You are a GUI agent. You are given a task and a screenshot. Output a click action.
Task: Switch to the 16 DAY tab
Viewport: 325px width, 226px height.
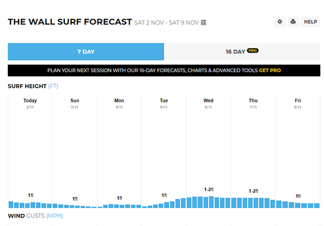click(242, 52)
